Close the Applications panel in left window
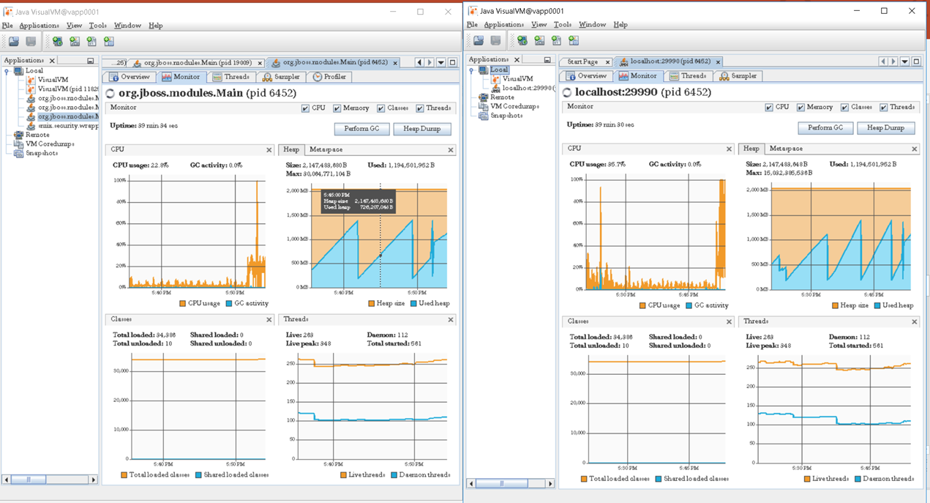The image size is (930, 503). 52,61
